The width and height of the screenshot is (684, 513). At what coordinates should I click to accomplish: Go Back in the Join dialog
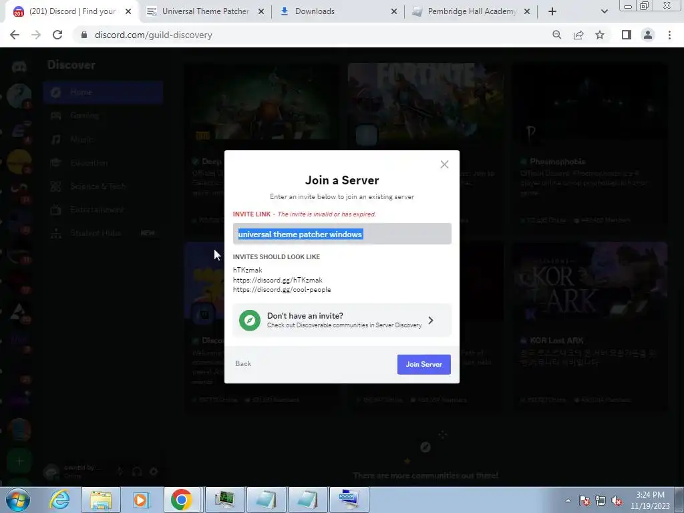click(243, 363)
